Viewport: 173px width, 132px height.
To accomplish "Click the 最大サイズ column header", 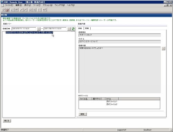I will 99,99.
